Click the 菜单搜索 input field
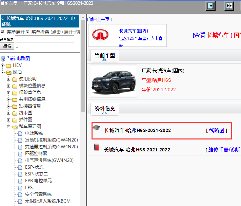 coord(44,39)
